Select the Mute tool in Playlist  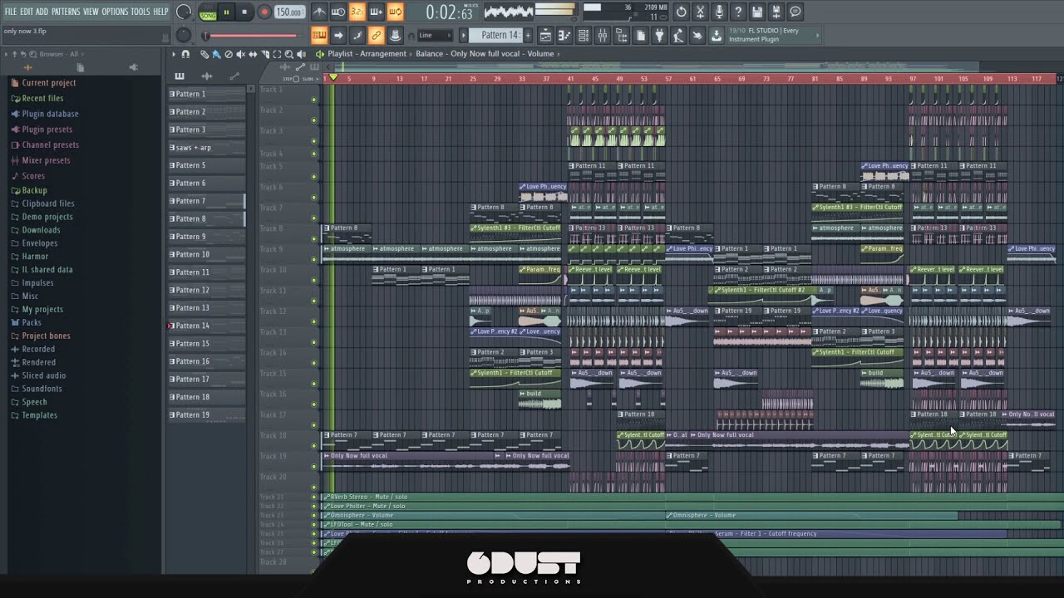point(240,55)
